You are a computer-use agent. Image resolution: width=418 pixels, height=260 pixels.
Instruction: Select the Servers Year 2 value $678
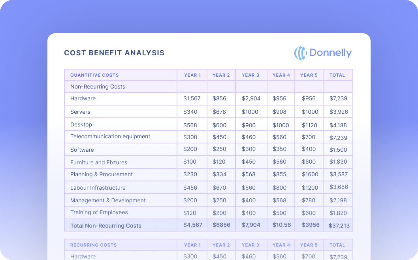pos(219,112)
